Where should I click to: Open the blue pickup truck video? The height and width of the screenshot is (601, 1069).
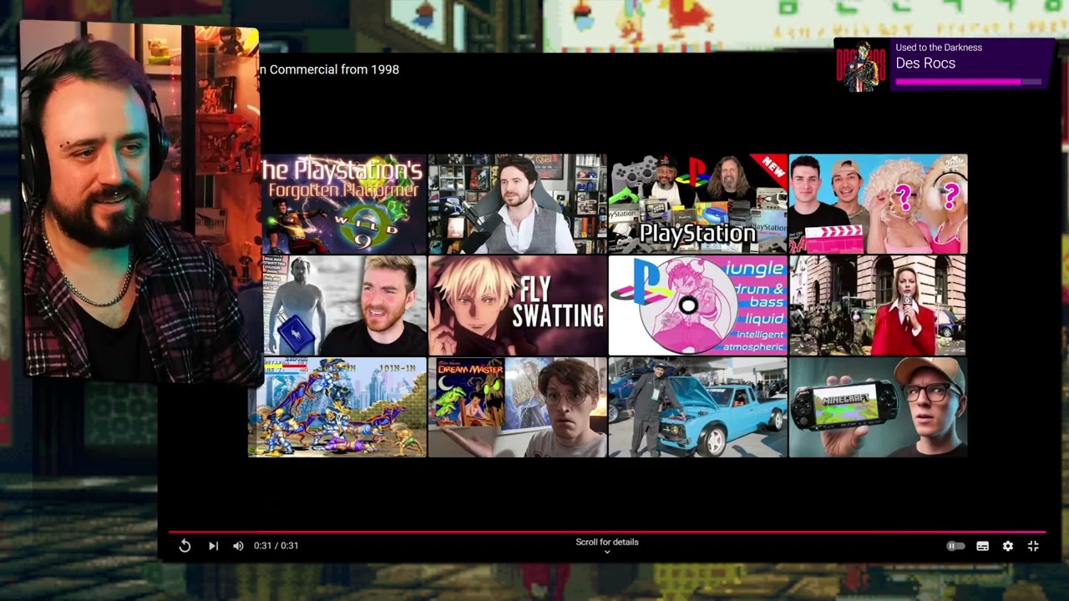(x=698, y=407)
